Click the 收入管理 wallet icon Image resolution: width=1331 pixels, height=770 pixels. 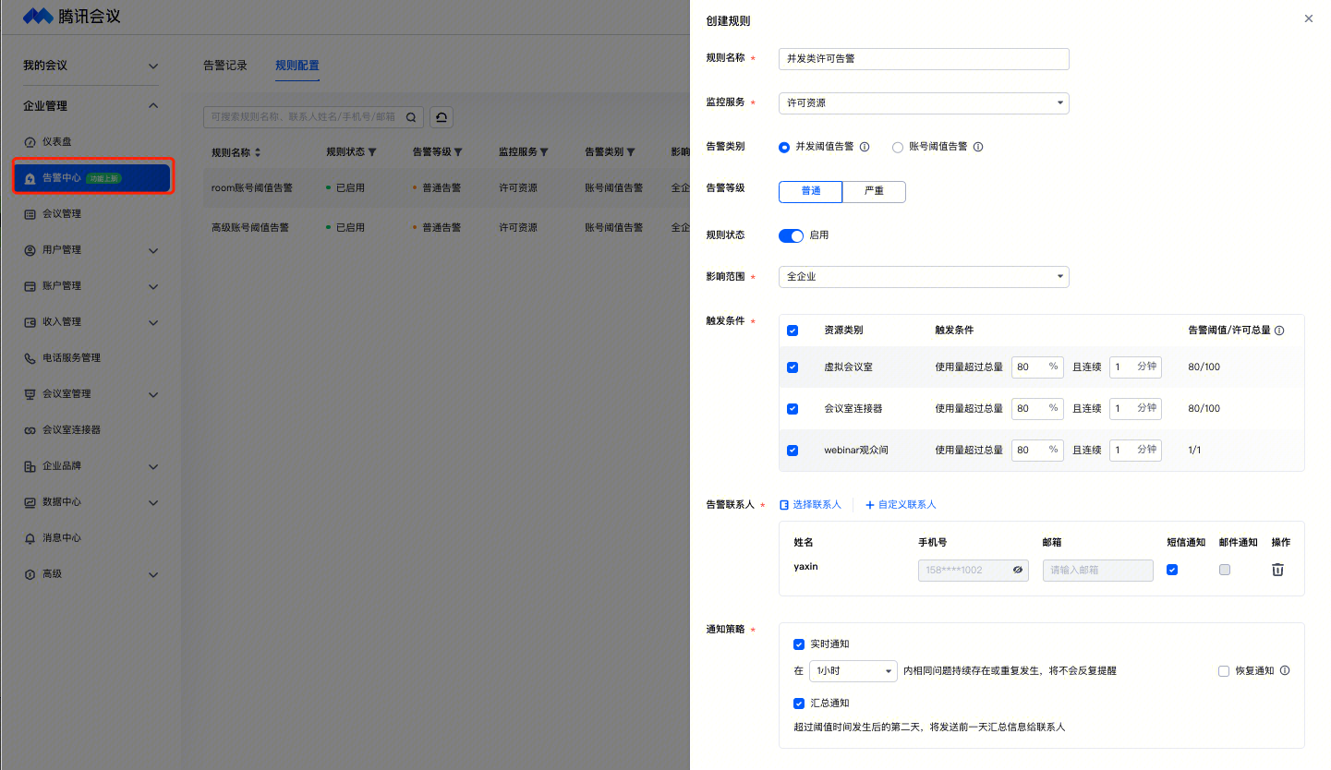point(30,322)
